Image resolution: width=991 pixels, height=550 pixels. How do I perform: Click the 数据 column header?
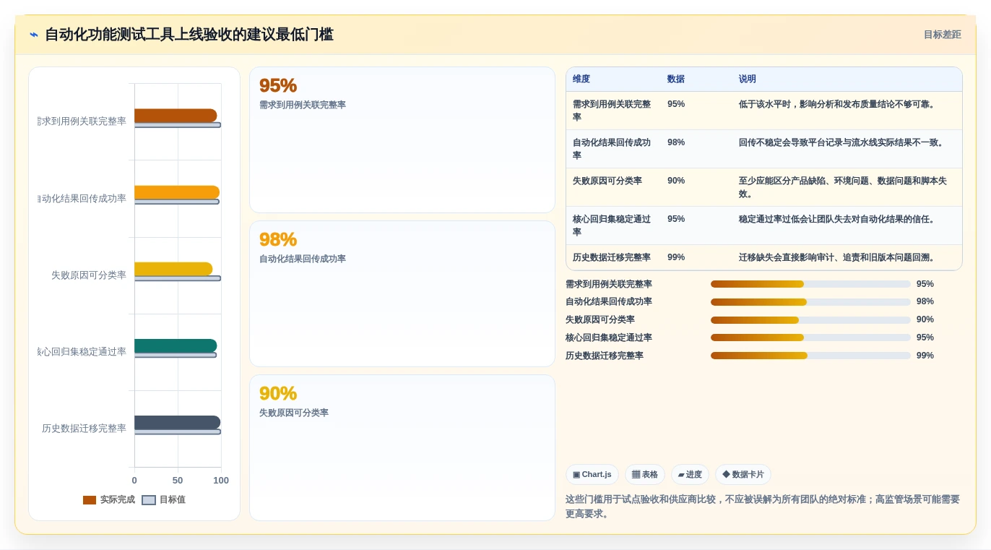pos(676,80)
